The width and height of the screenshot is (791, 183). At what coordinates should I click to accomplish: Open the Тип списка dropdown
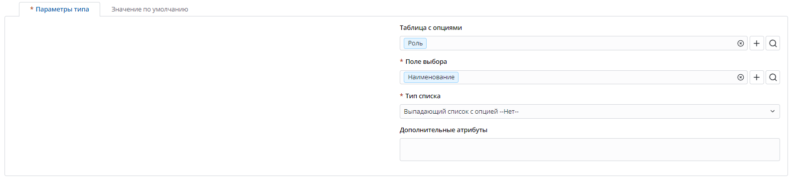click(x=590, y=111)
